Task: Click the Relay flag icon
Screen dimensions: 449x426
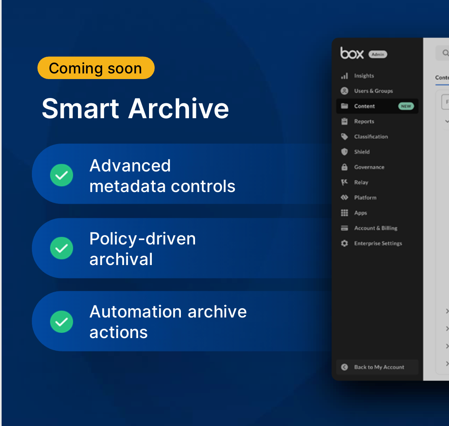Action: pos(344,182)
